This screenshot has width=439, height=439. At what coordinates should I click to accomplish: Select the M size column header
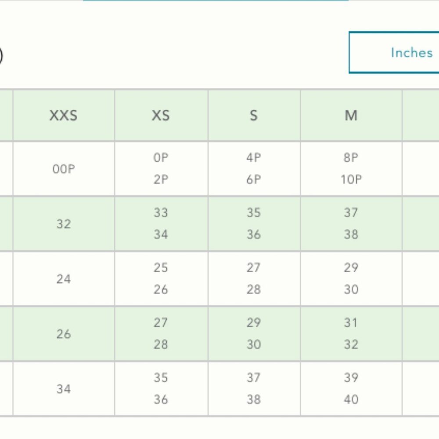click(351, 115)
